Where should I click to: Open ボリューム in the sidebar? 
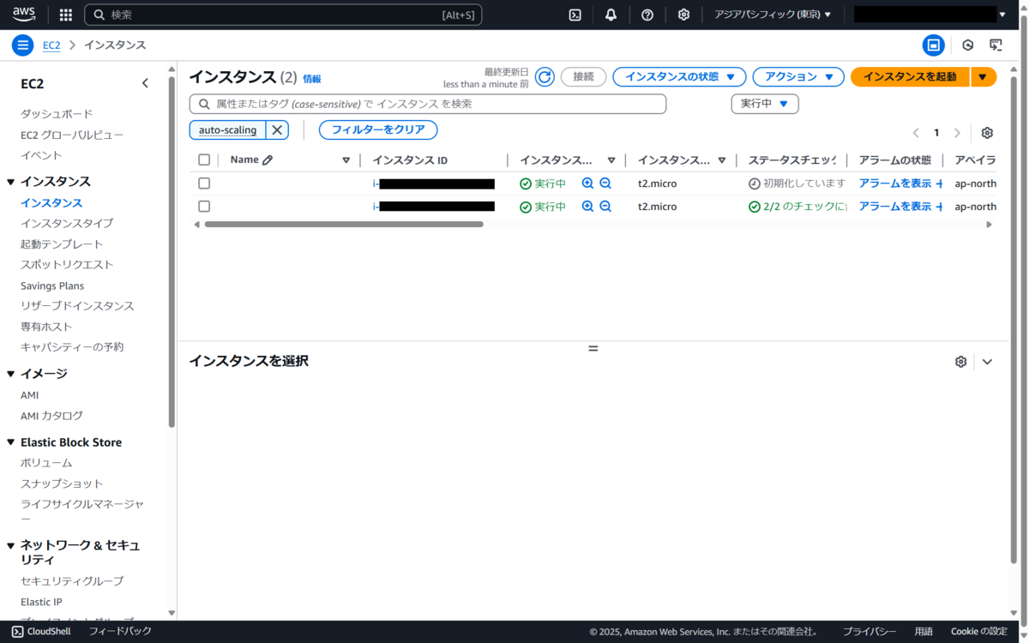46,463
